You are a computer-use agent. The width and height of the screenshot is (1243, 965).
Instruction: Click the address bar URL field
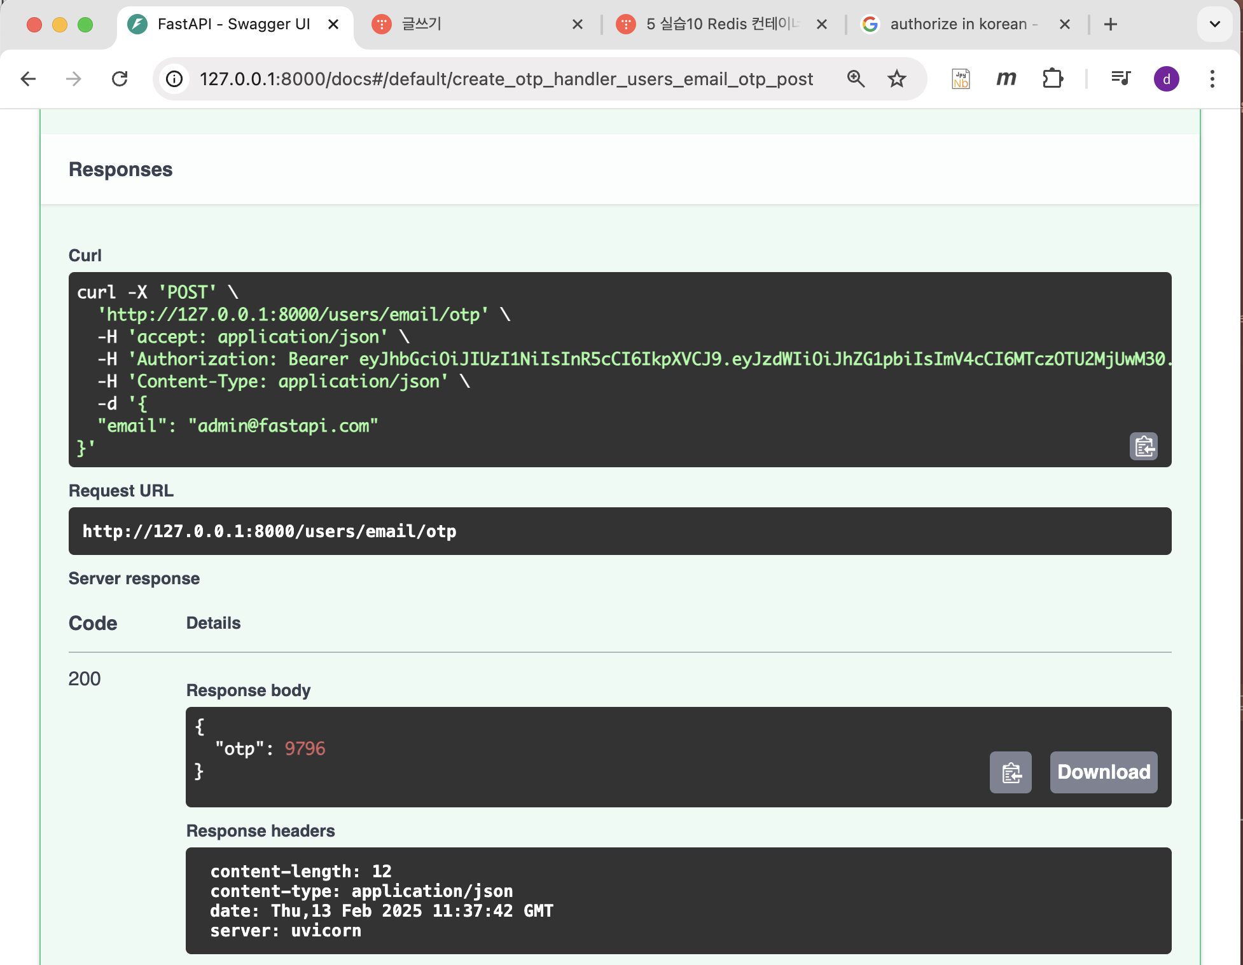[506, 79]
